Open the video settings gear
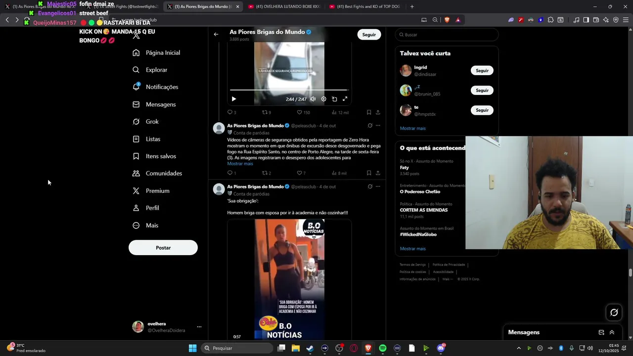Screen dimensions: 633x356 click(x=323, y=99)
